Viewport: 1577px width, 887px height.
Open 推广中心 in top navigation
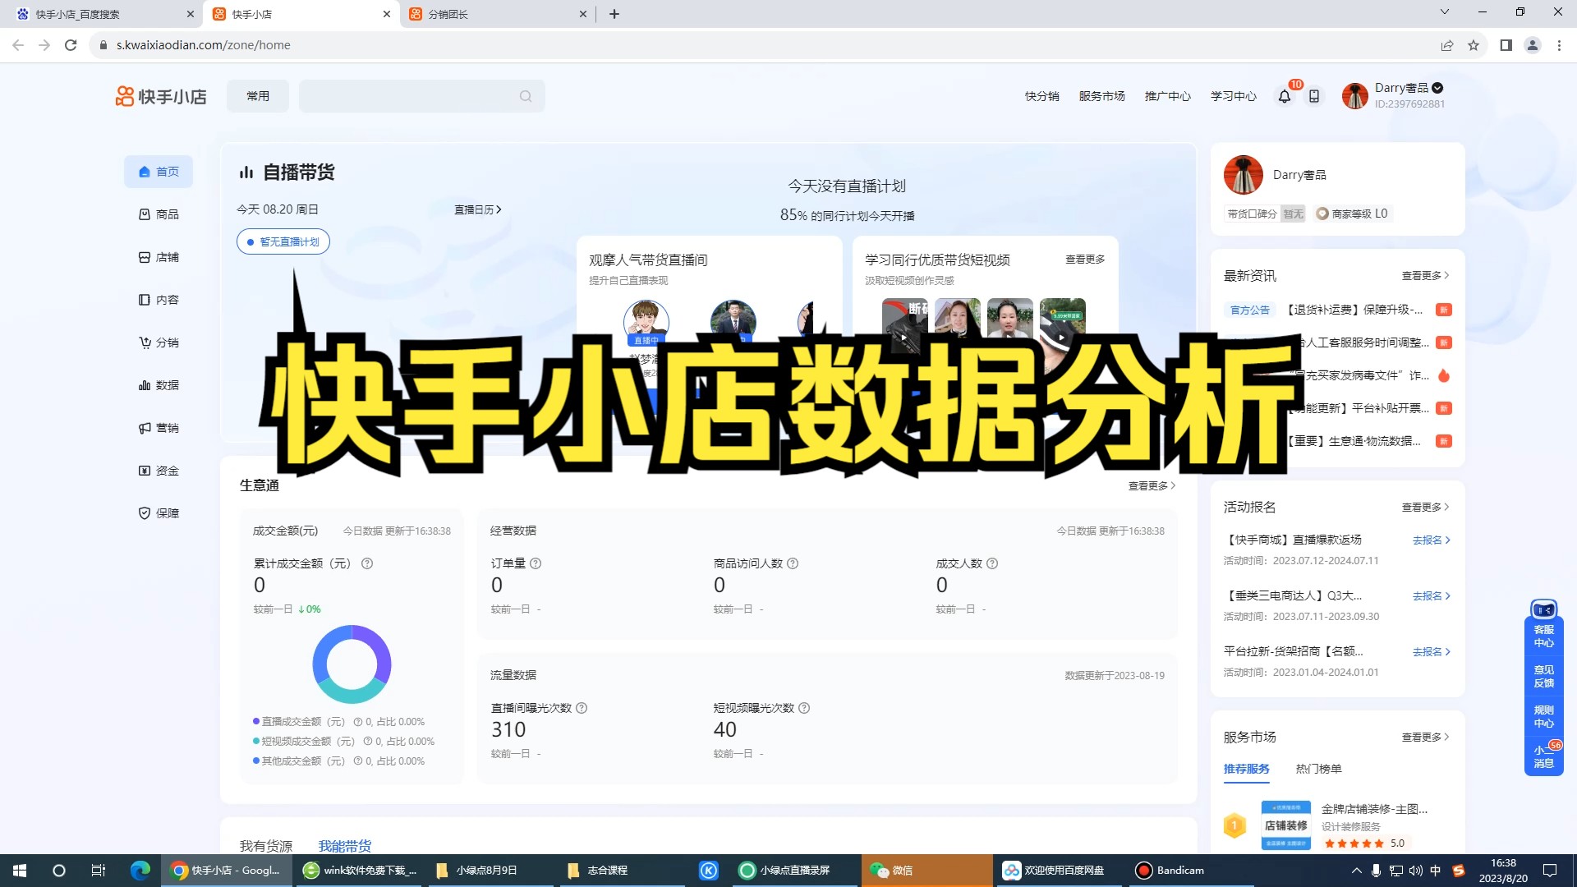click(1167, 96)
